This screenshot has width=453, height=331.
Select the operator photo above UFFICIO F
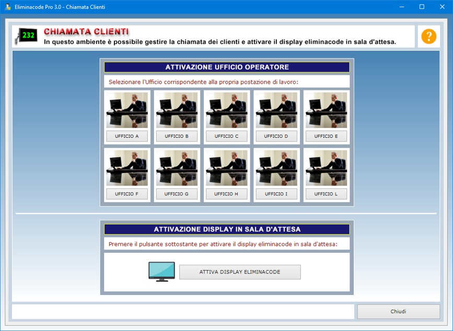pyautogui.click(x=127, y=168)
